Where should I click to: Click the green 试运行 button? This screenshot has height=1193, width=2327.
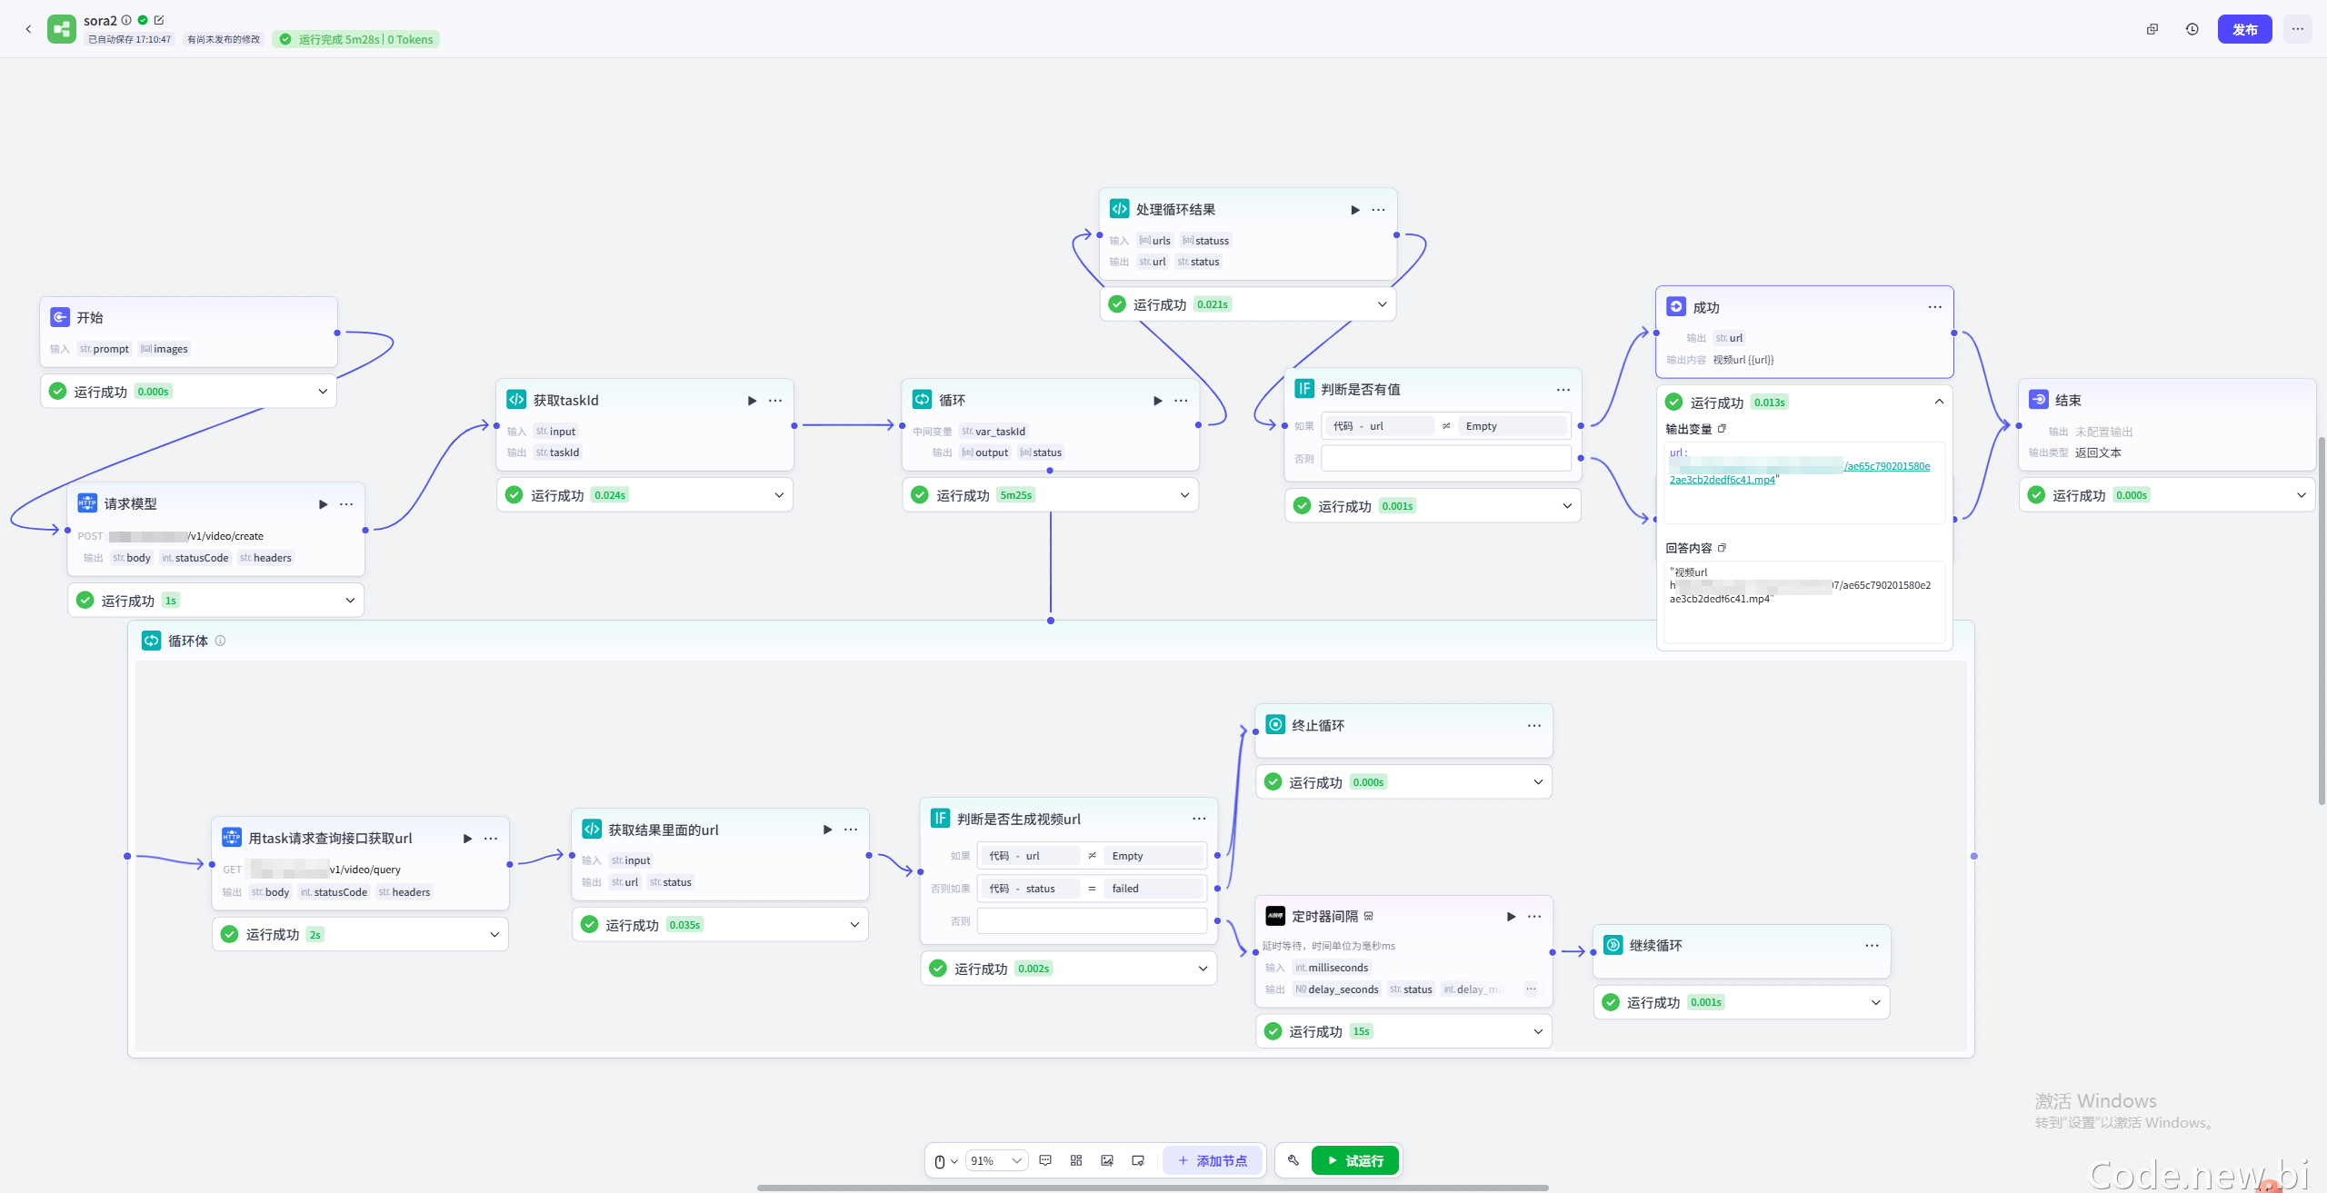click(x=1354, y=1161)
